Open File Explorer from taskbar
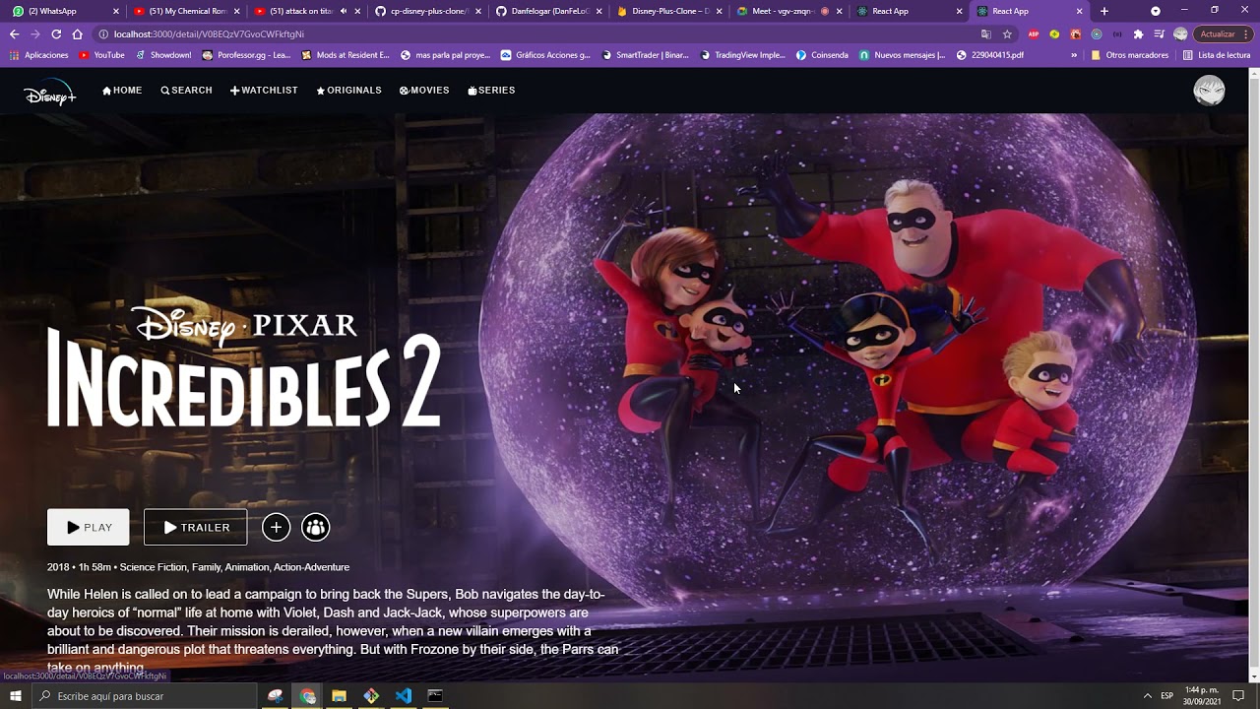 click(x=340, y=696)
